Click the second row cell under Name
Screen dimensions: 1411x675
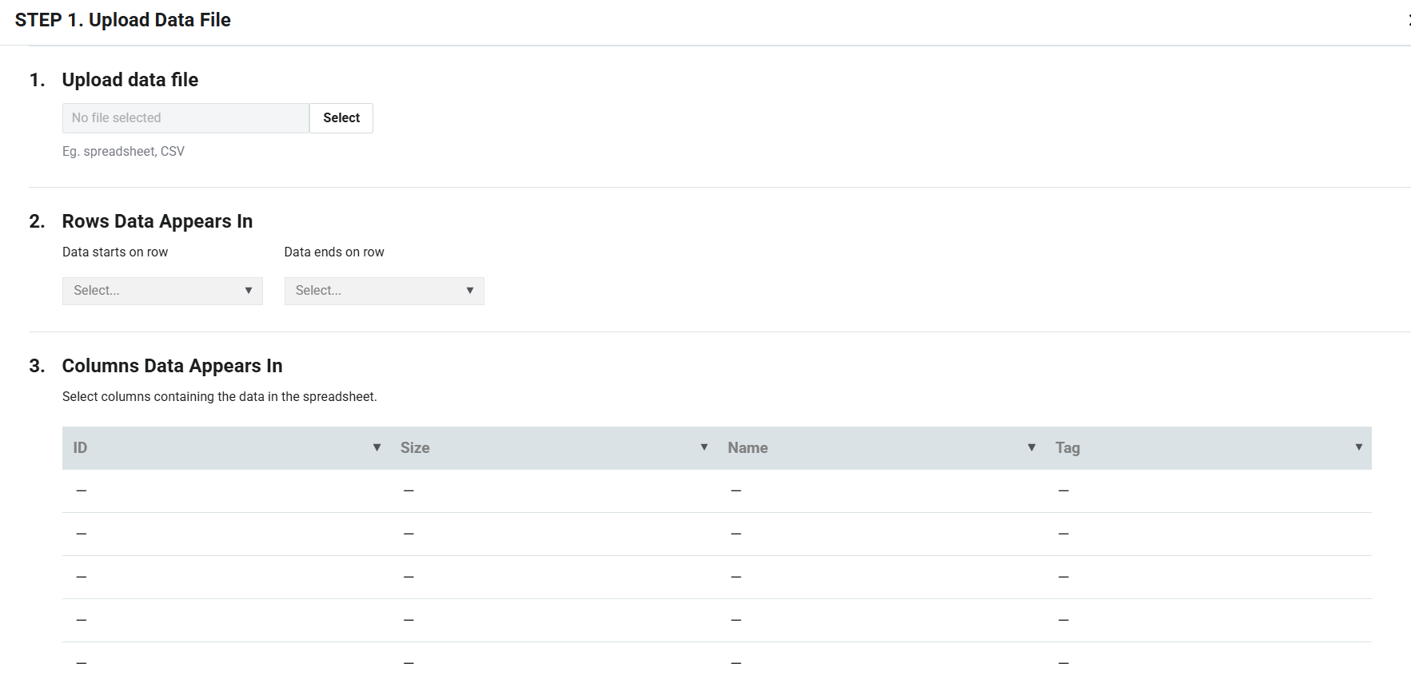coord(736,534)
